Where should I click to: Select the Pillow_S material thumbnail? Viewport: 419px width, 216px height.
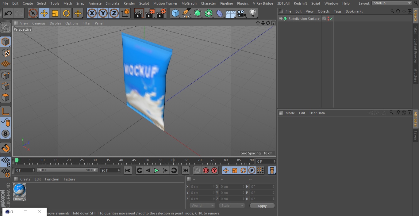coord(19,190)
